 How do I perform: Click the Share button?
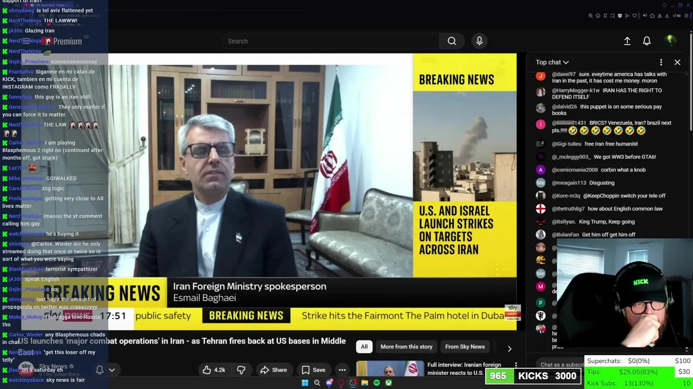pos(273,370)
